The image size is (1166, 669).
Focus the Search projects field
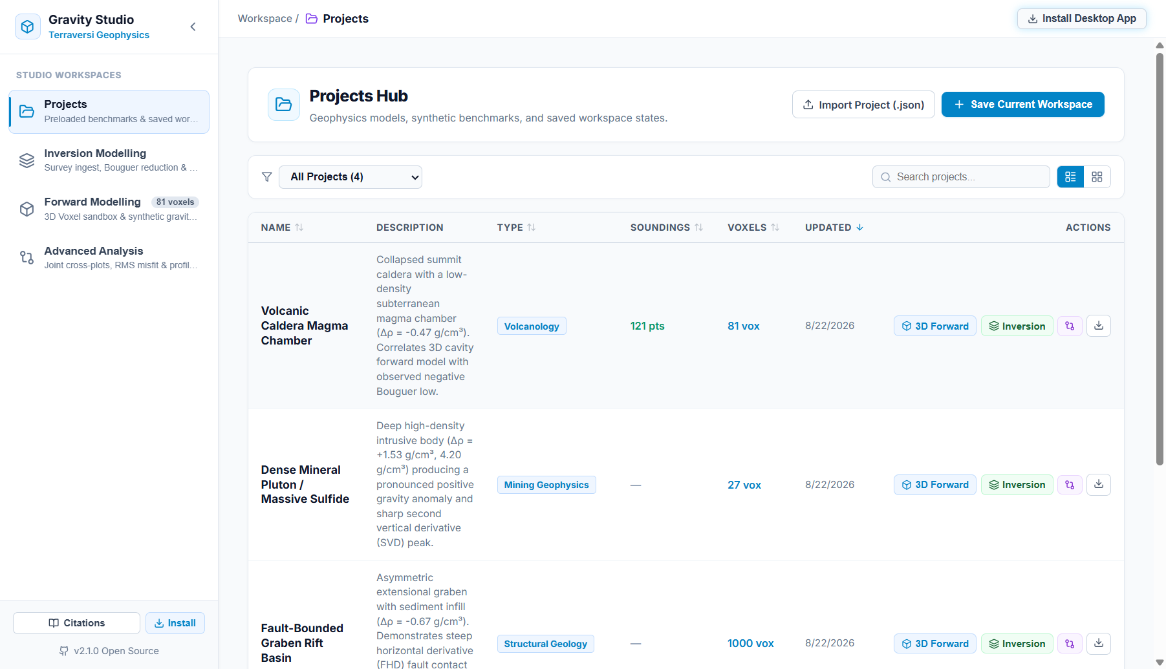961,177
